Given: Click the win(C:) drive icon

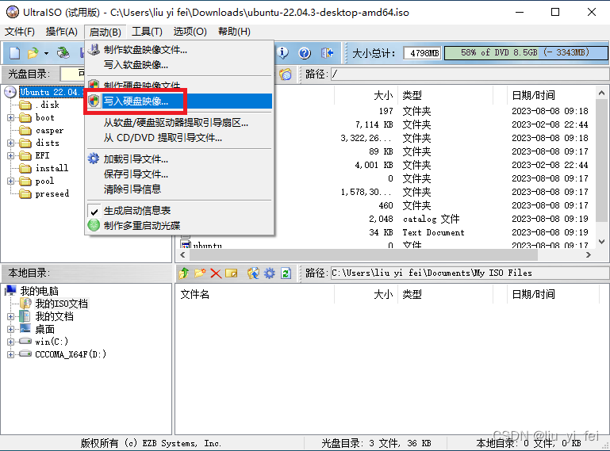Looking at the screenshot, I should pos(25,341).
